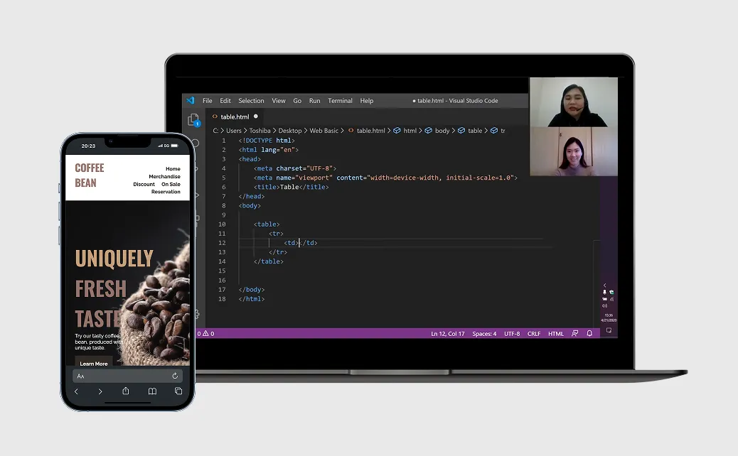Viewport: 738px width, 456px height.
Task: Tap the Reservation navigation link
Action: 166,192
